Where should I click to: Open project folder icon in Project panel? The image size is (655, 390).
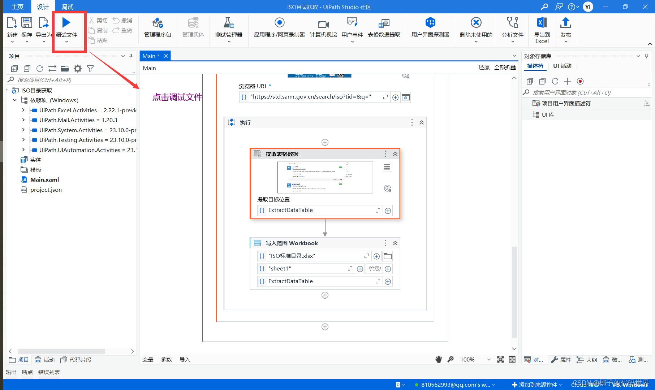point(65,69)
